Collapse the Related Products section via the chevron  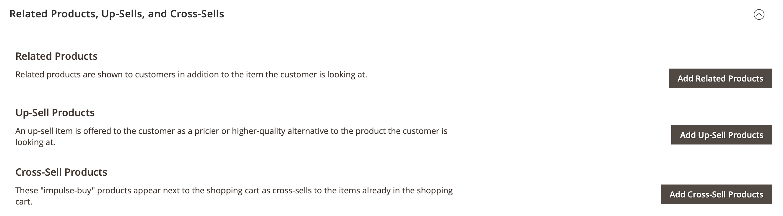[x=759, y=14]
